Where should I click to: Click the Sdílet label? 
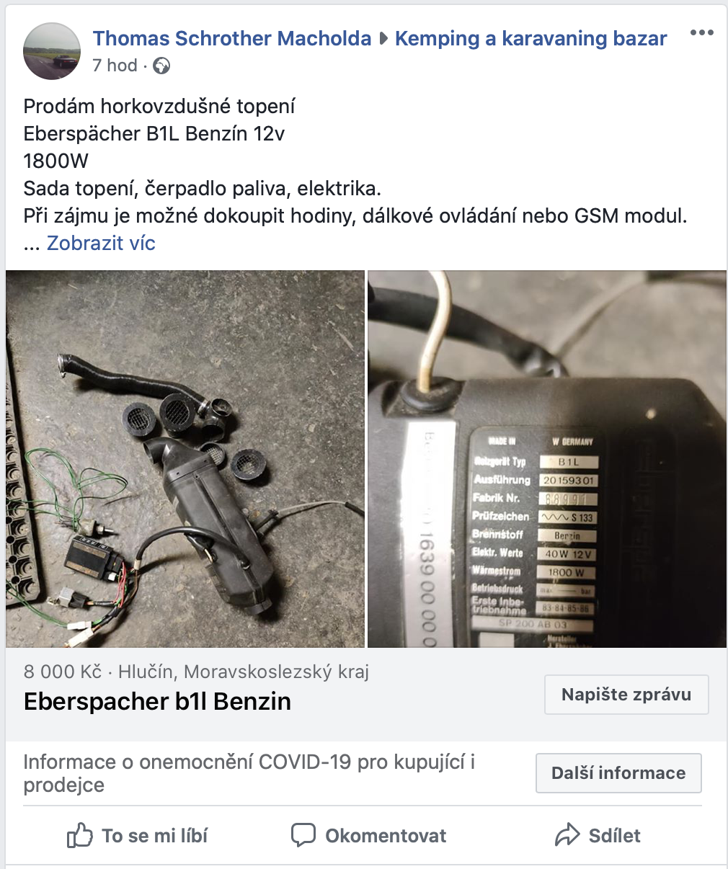tap(615, 836)
